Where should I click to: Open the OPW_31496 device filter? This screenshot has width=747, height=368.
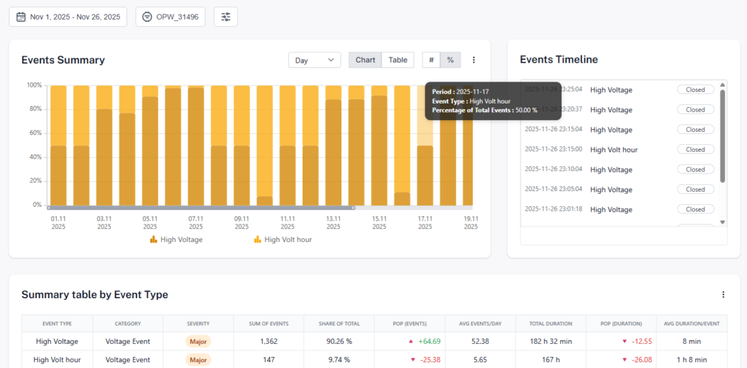170,17
